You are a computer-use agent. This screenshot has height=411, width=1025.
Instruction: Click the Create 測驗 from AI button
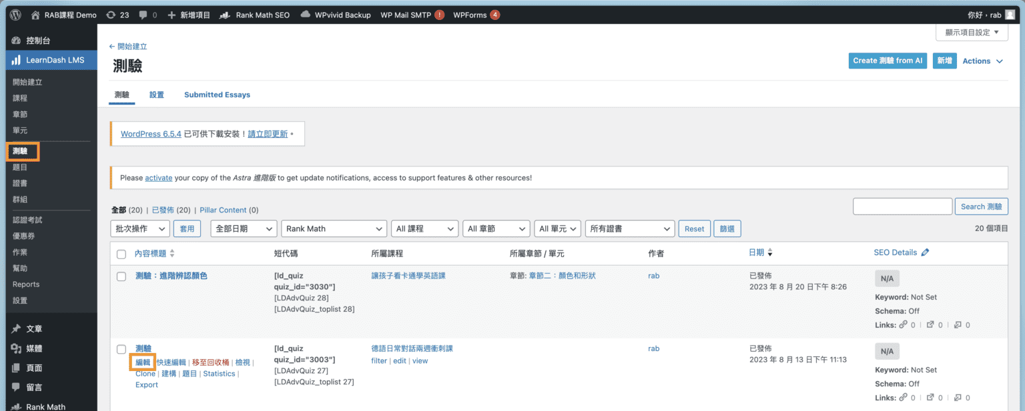[888, 60]
